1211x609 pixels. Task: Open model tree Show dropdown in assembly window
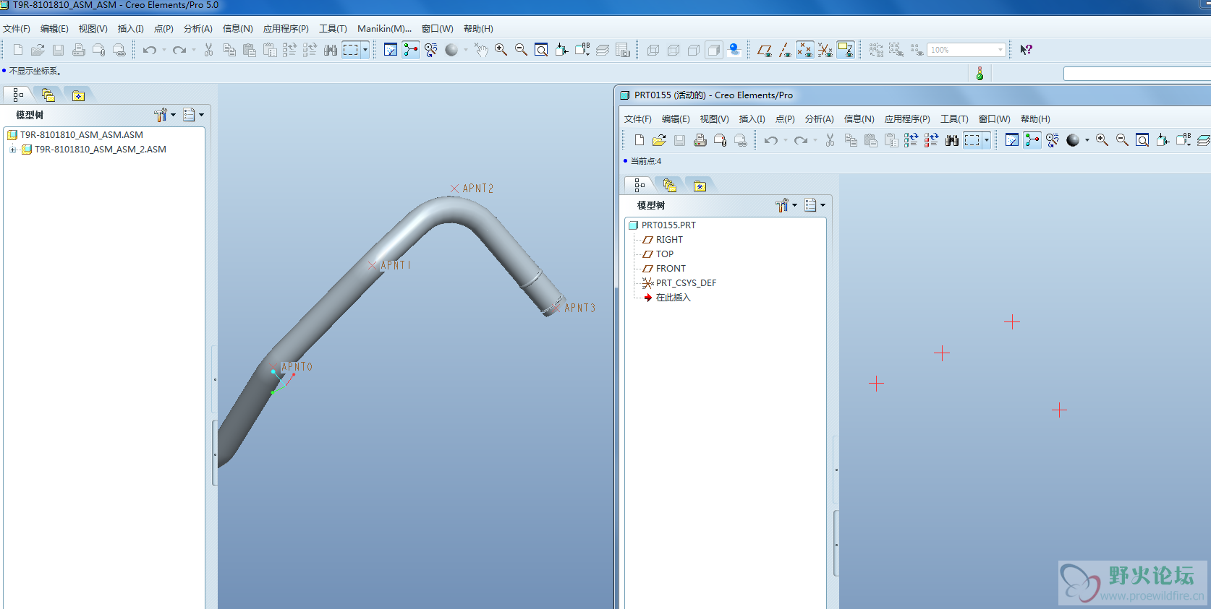(x=192, y=115)
